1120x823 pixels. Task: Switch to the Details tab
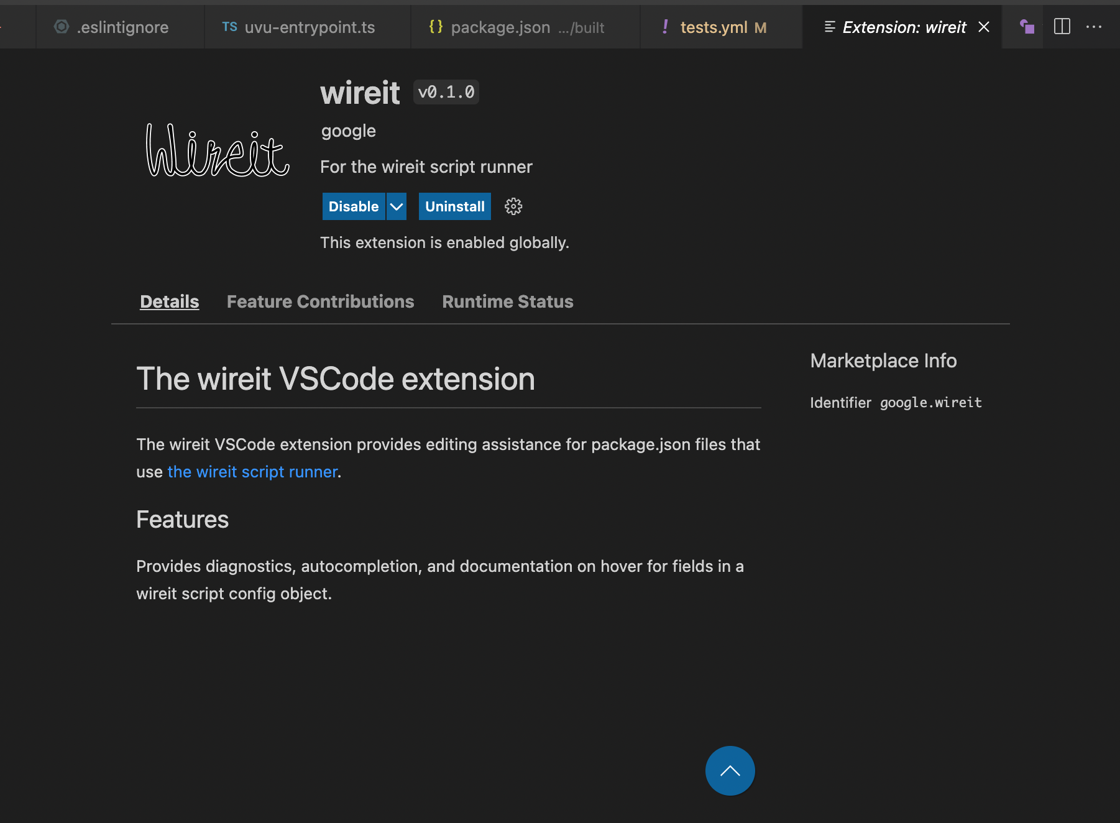170,301
